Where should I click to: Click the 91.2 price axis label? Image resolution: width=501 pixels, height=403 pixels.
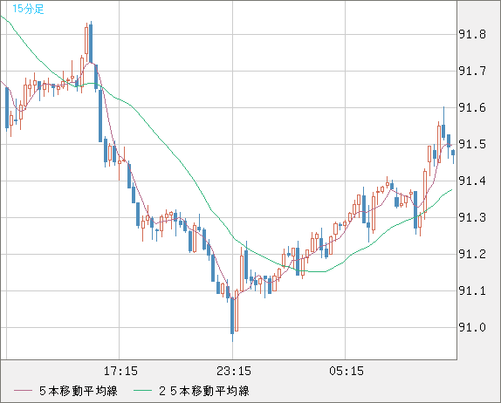472,254
